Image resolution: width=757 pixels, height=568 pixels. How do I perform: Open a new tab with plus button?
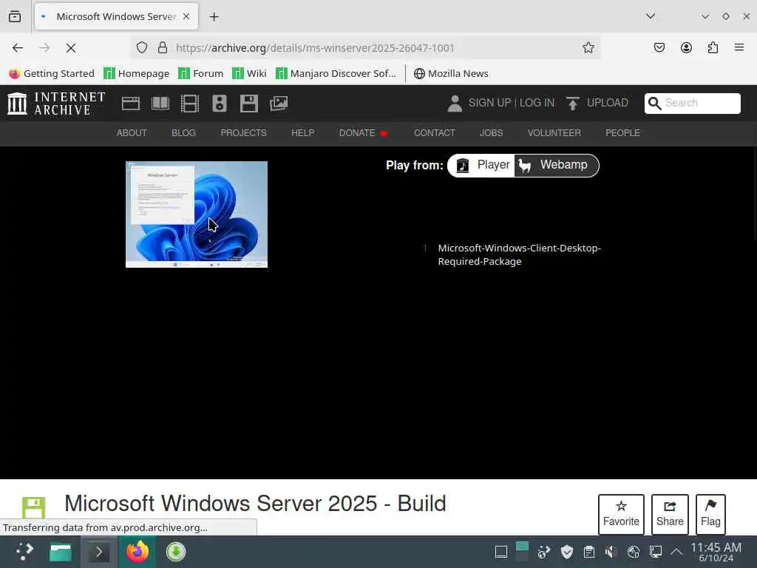click(x=214, y=17)
